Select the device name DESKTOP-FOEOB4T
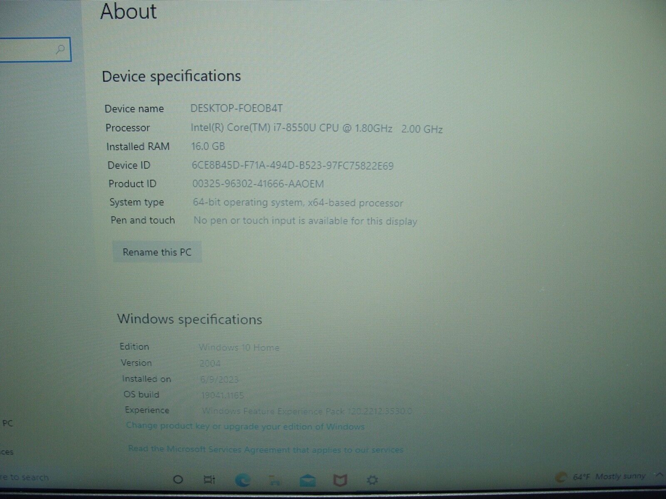 pyautogui.click(x=236, y=109)
